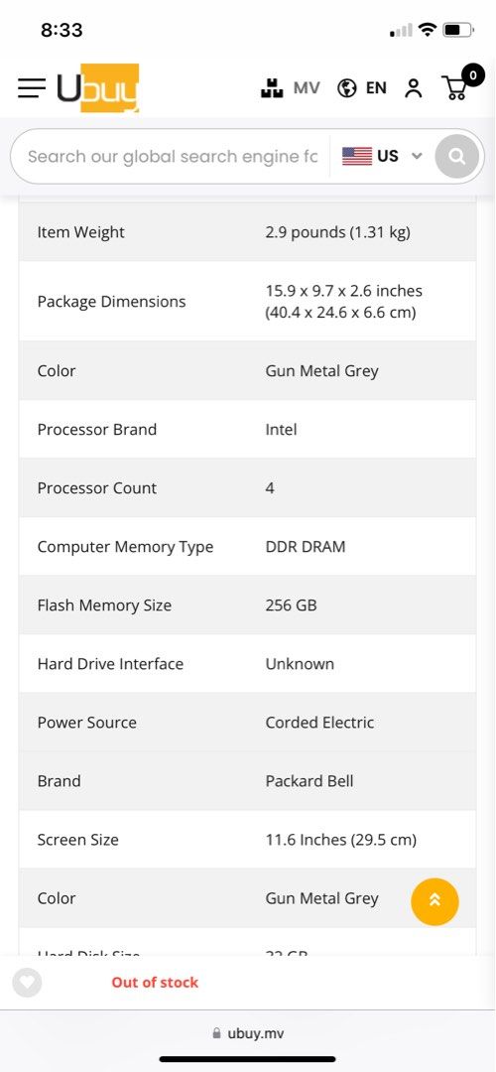Tap the Ubuy logo
The height and width of the screenshot is (1072, 496).
click(x=97, y=87)
